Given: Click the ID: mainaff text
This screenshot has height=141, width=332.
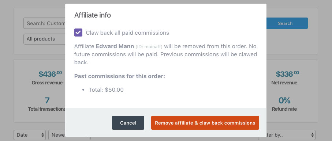Looking at the screenshot, I should (149, 46).
